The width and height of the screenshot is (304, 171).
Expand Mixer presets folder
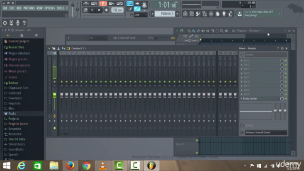(18, 71)
